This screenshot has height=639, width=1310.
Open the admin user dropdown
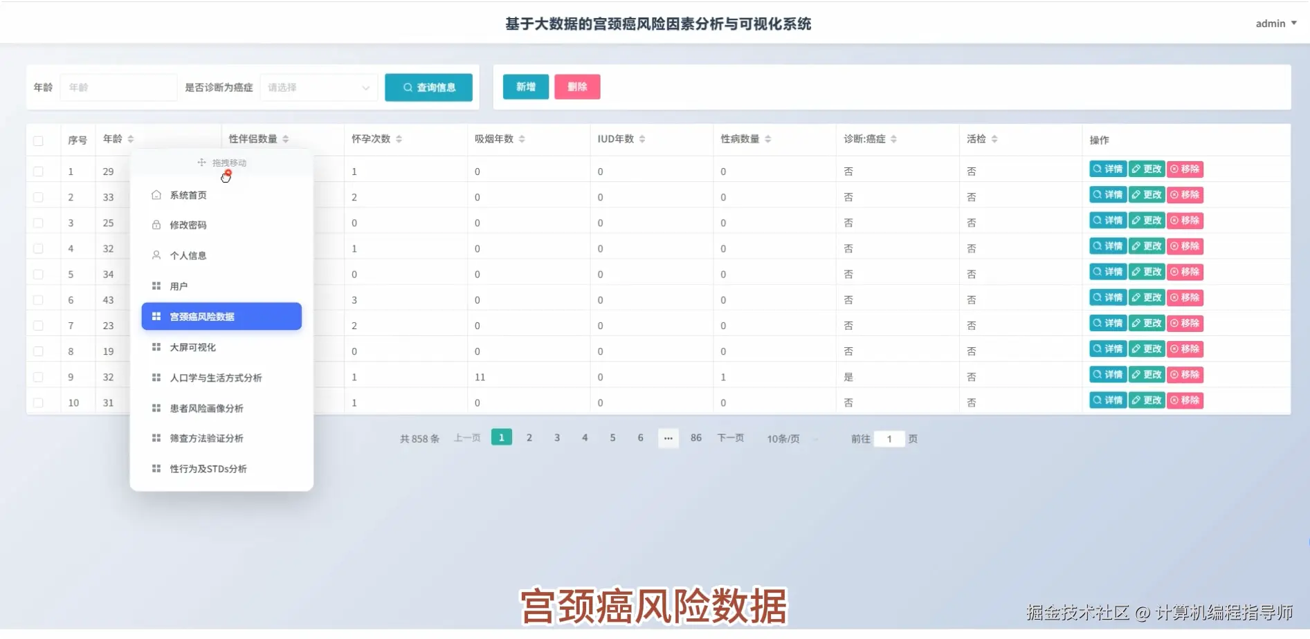[x=1276, y=24]
